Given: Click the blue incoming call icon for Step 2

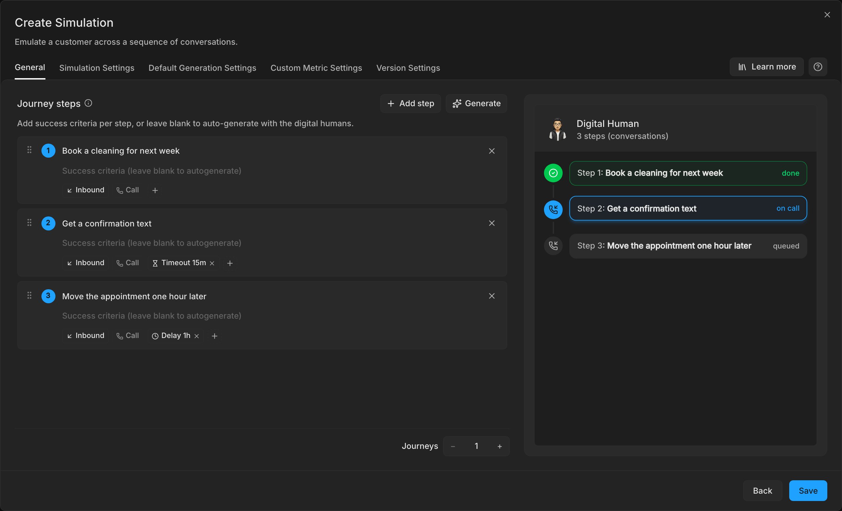Looking at the screenshot, I should pyautogui.click(x=553, y=209).
